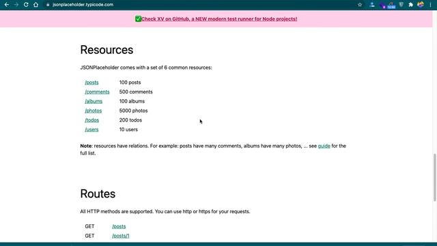Open the browser profile avatar

pyautogui.click(x=421, y=5)
